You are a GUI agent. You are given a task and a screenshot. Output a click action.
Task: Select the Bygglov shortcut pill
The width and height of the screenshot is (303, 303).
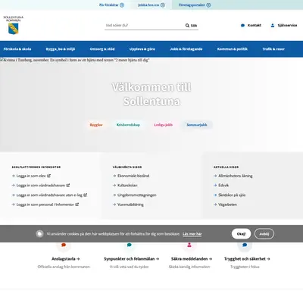(96, 125)
